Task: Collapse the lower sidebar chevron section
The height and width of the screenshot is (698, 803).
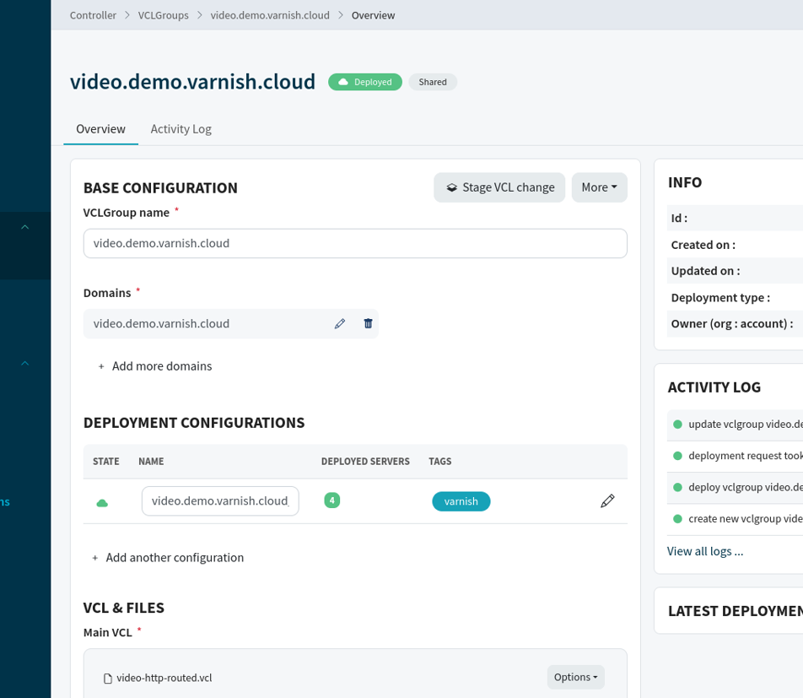Action: click(25, 363)
